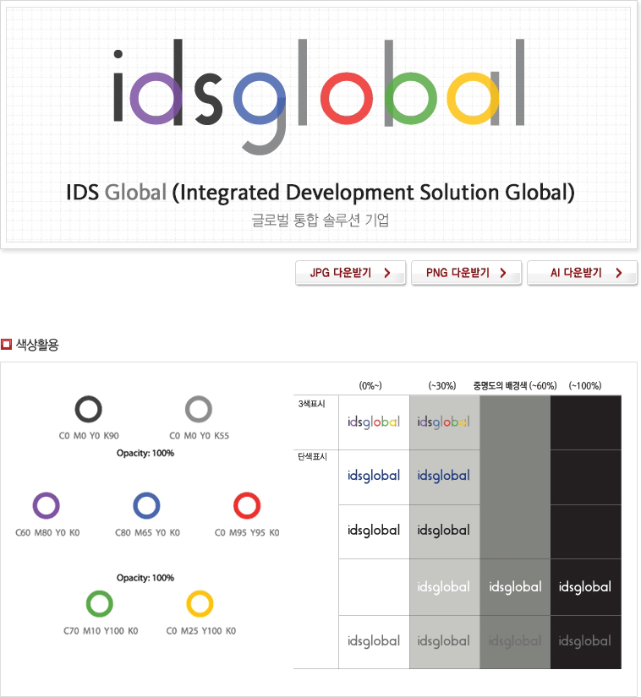Click the C70 M10 Y100 K0 label
This screenshot has height=697, width=641.
coord(101,631)
